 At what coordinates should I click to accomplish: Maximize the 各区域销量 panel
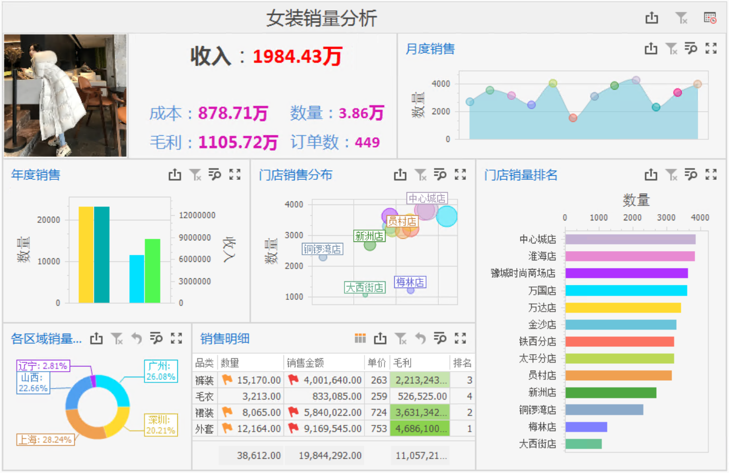tap(176, 338)
